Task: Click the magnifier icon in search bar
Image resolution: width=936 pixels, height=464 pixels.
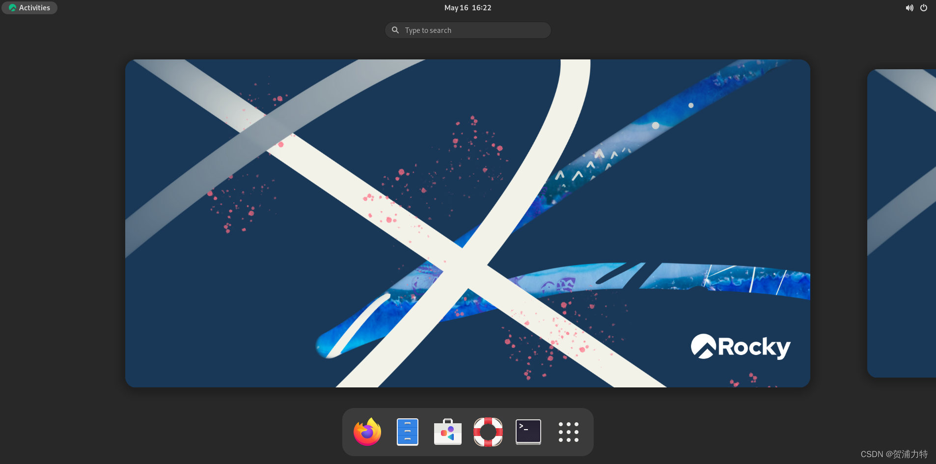Action: pos(395,30)
